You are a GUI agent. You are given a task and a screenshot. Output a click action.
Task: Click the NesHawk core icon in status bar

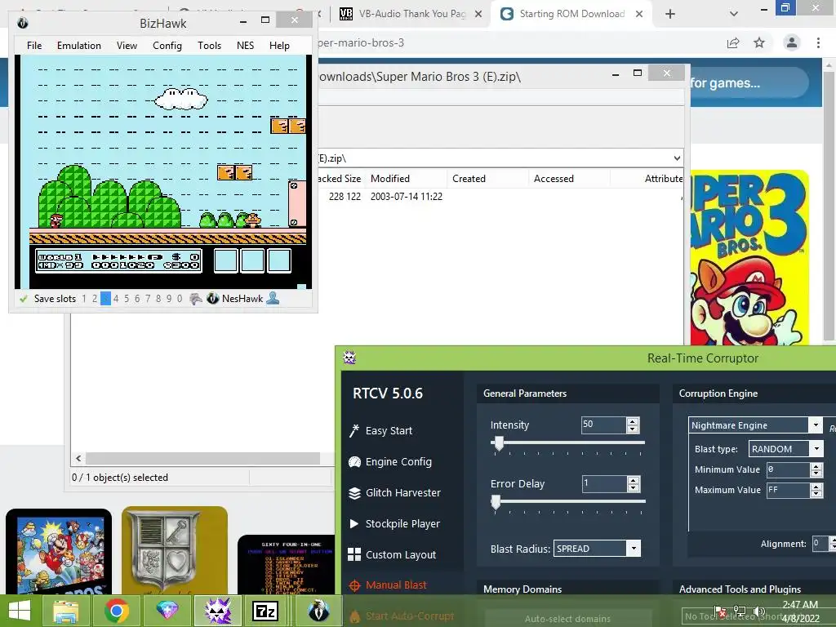point(213,299)
